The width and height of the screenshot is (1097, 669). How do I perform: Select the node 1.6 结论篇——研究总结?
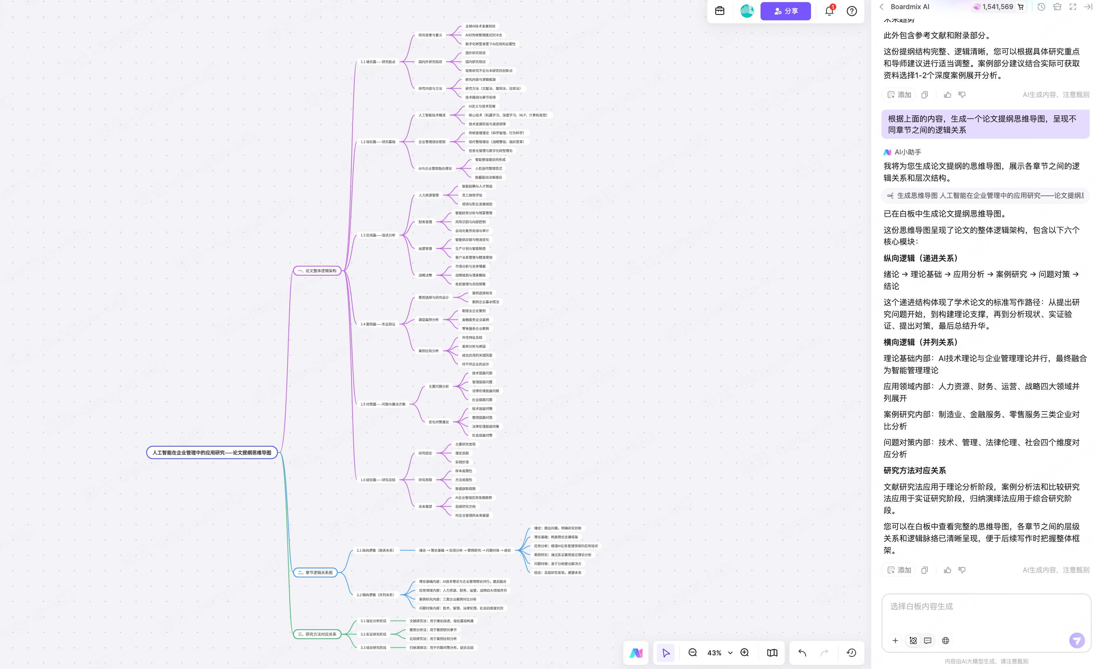click(377, 480)
